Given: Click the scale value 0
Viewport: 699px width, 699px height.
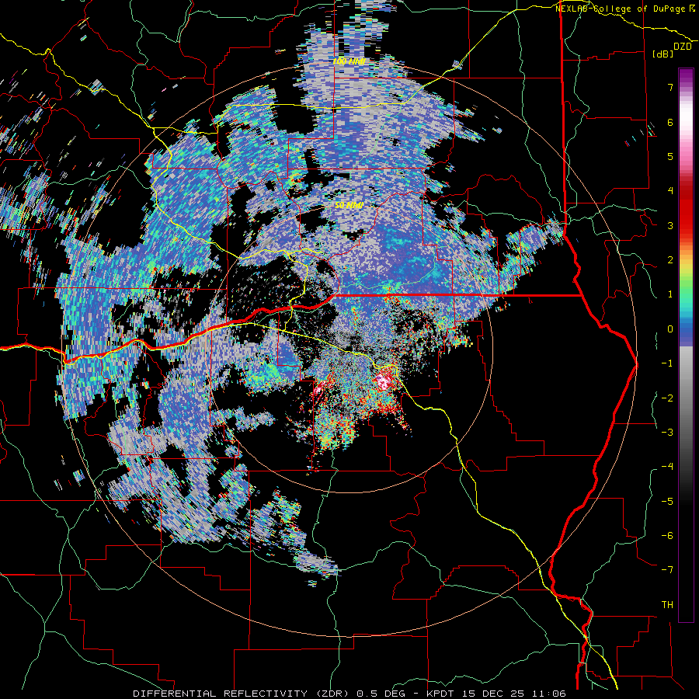Looking at the screenshot, I should tap(670, 329).
